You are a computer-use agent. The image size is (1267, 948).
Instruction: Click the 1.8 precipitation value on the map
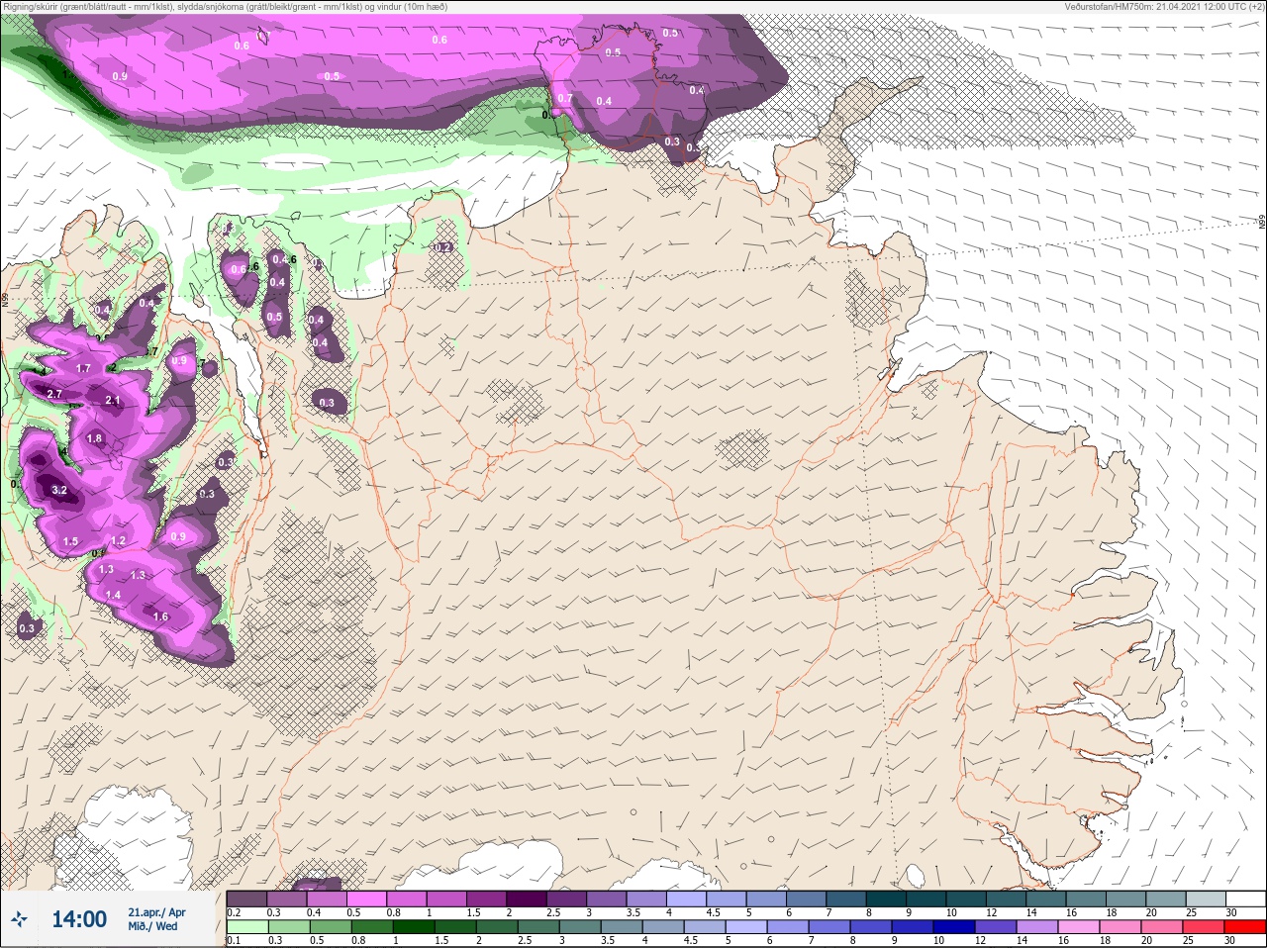click(x=95, y=438)
